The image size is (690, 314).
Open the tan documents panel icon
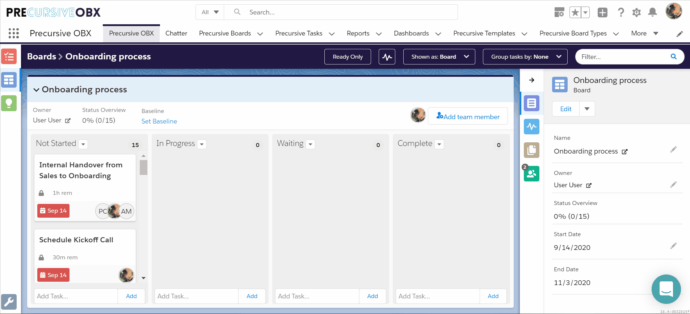[531, 150]
